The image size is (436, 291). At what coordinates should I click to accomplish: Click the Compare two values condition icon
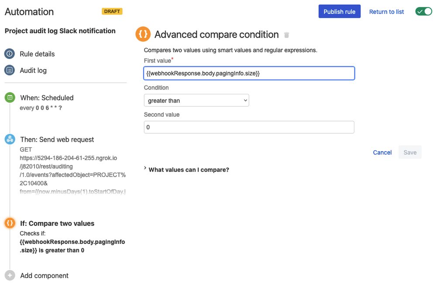click(10, 223)
